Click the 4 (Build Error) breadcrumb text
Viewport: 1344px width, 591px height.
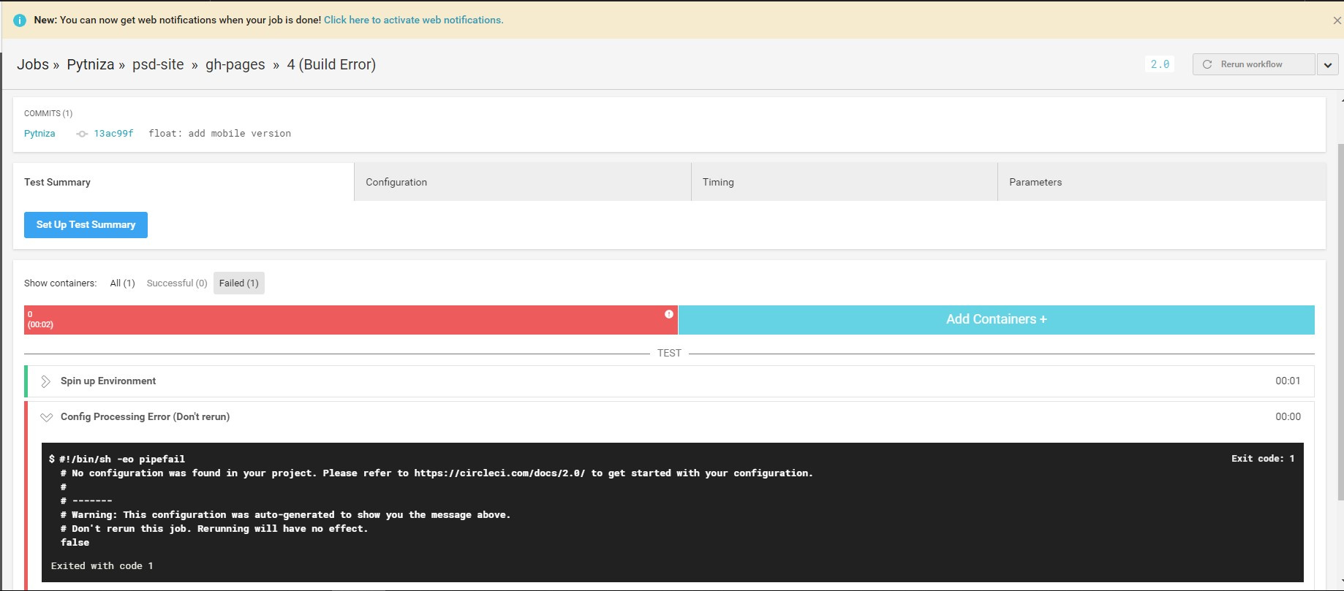click(331, 64)
